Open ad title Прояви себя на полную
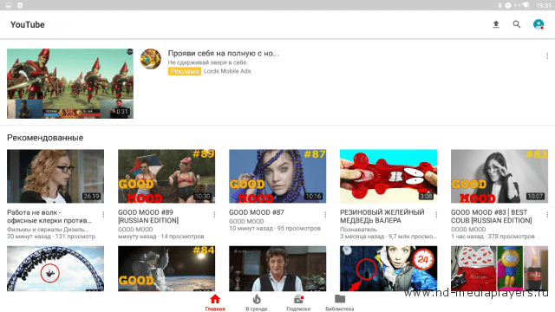The height and width of the screenshot is (312, 555). (x=223, y=54)
